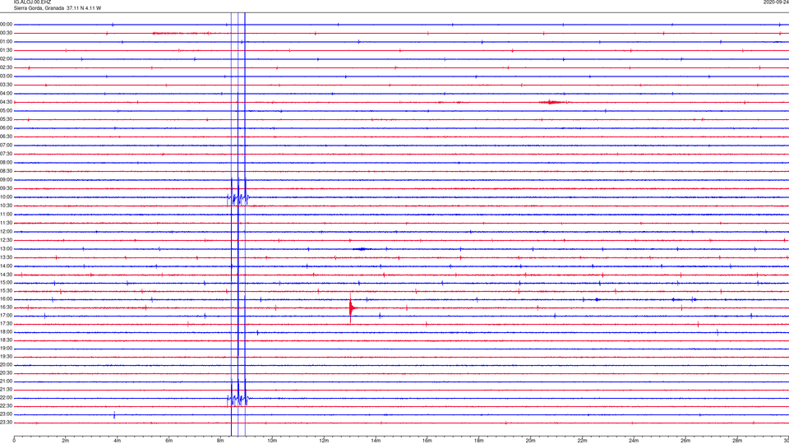
Task: Select the 22:30 trace time label
Action: (7, 406)
